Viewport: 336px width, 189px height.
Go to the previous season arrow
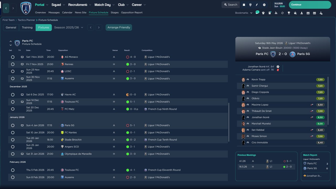[x=91, y=28]
